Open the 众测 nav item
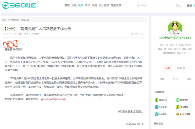Viewport: 195px width, 129px height. [x=94, y=5]
